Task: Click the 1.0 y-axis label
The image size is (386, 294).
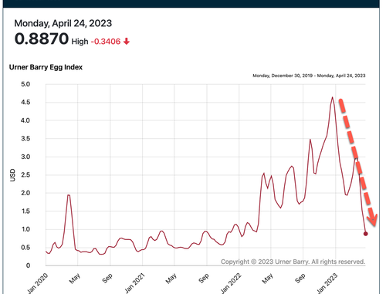Action: (x=25, y=229)
